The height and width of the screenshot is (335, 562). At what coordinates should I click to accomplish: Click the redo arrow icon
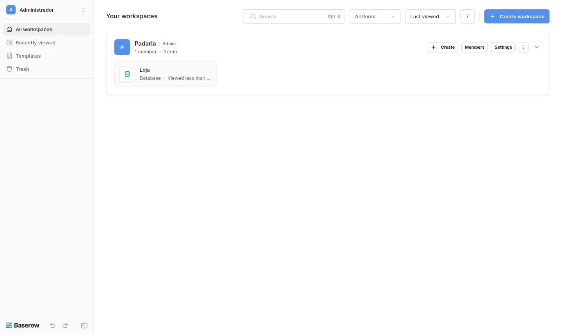65,326
